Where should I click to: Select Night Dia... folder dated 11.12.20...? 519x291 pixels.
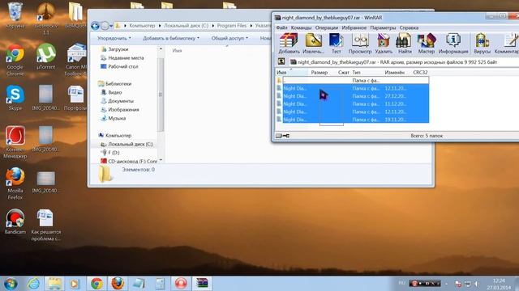click(353, 104)
